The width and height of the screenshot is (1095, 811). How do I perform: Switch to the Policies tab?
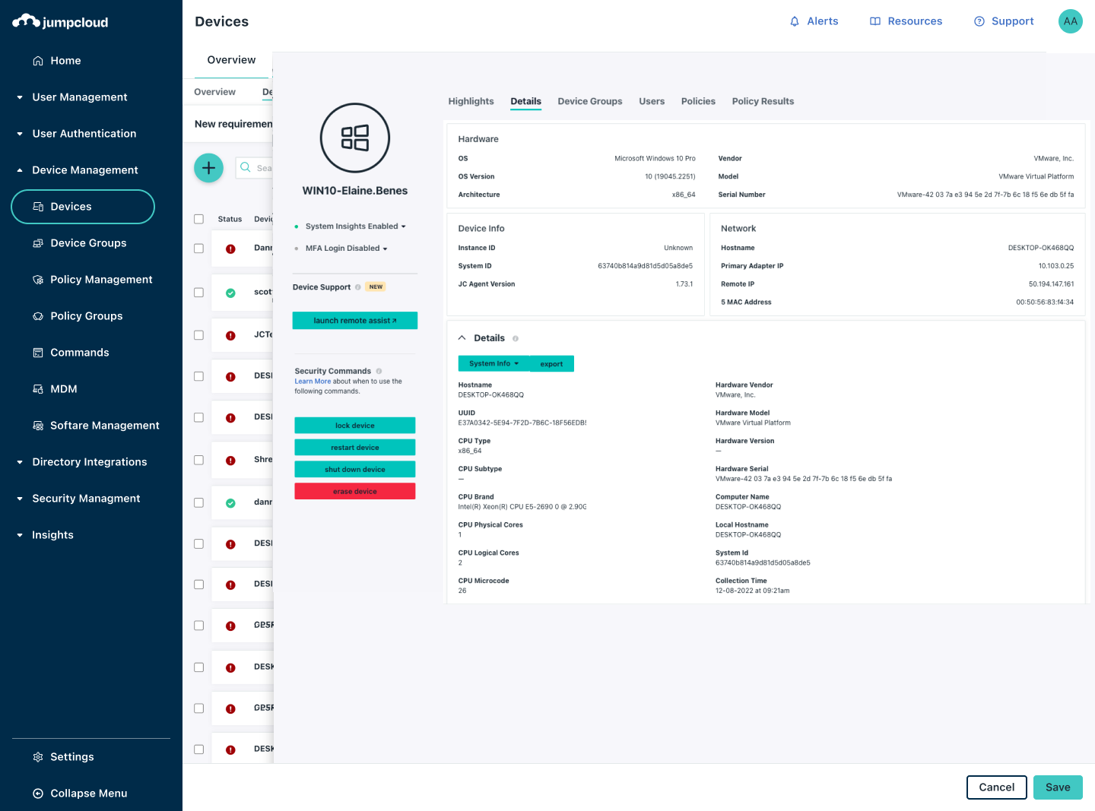[x=698, y=101]
